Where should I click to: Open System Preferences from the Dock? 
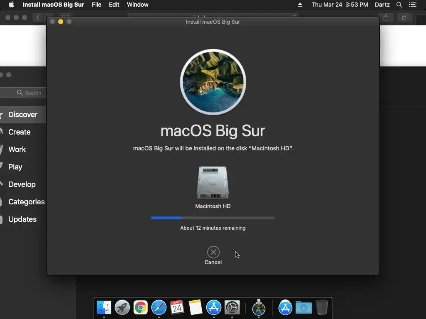tap(232, 307)
